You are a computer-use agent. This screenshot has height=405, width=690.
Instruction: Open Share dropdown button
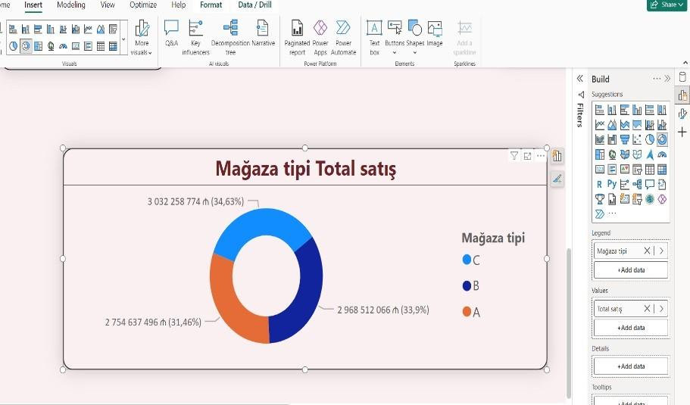[x=667, y=5]
